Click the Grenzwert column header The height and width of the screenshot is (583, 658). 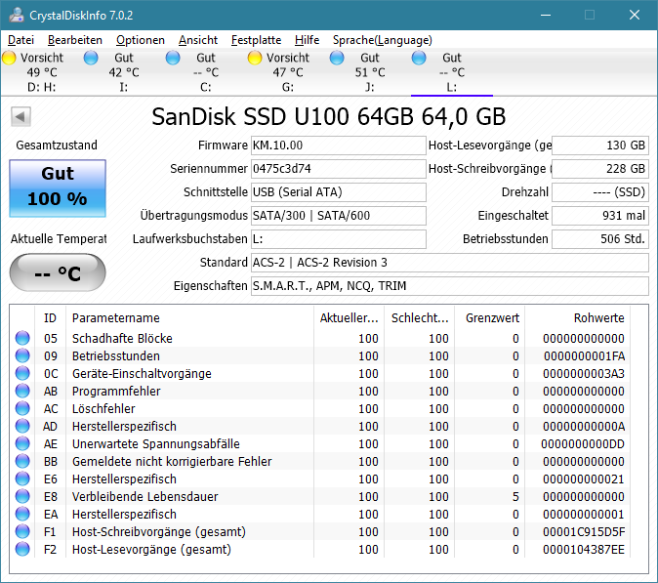pos(490,317)
